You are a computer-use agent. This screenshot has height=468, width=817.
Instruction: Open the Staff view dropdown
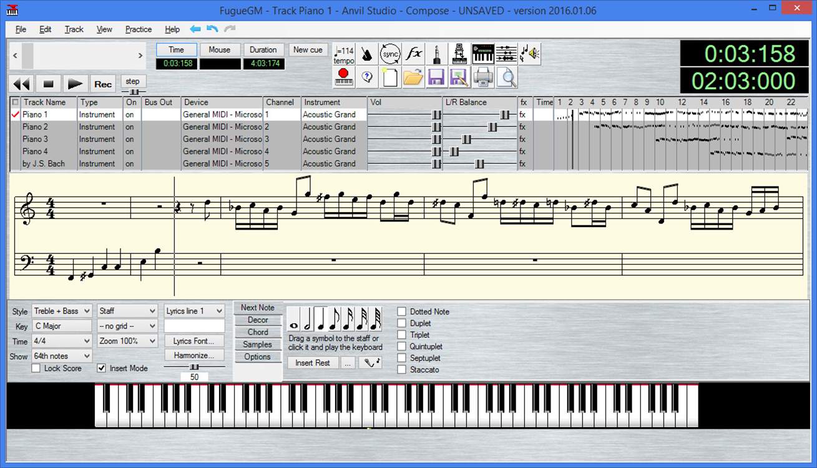[127, 311]
